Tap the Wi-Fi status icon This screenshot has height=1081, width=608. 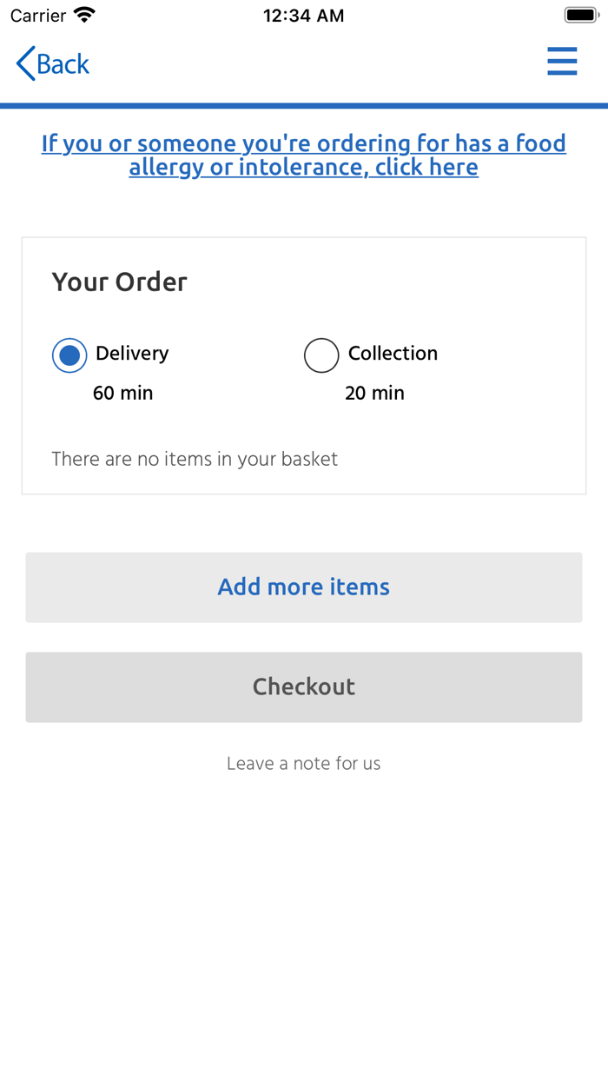pos(84,16)
